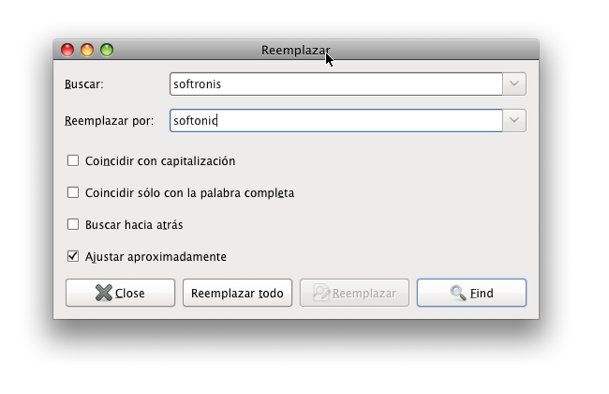Tick "Coincidir sólo con la palabra completa"
The width and height of the screenshot is (609, 394).
click(73, 193)
